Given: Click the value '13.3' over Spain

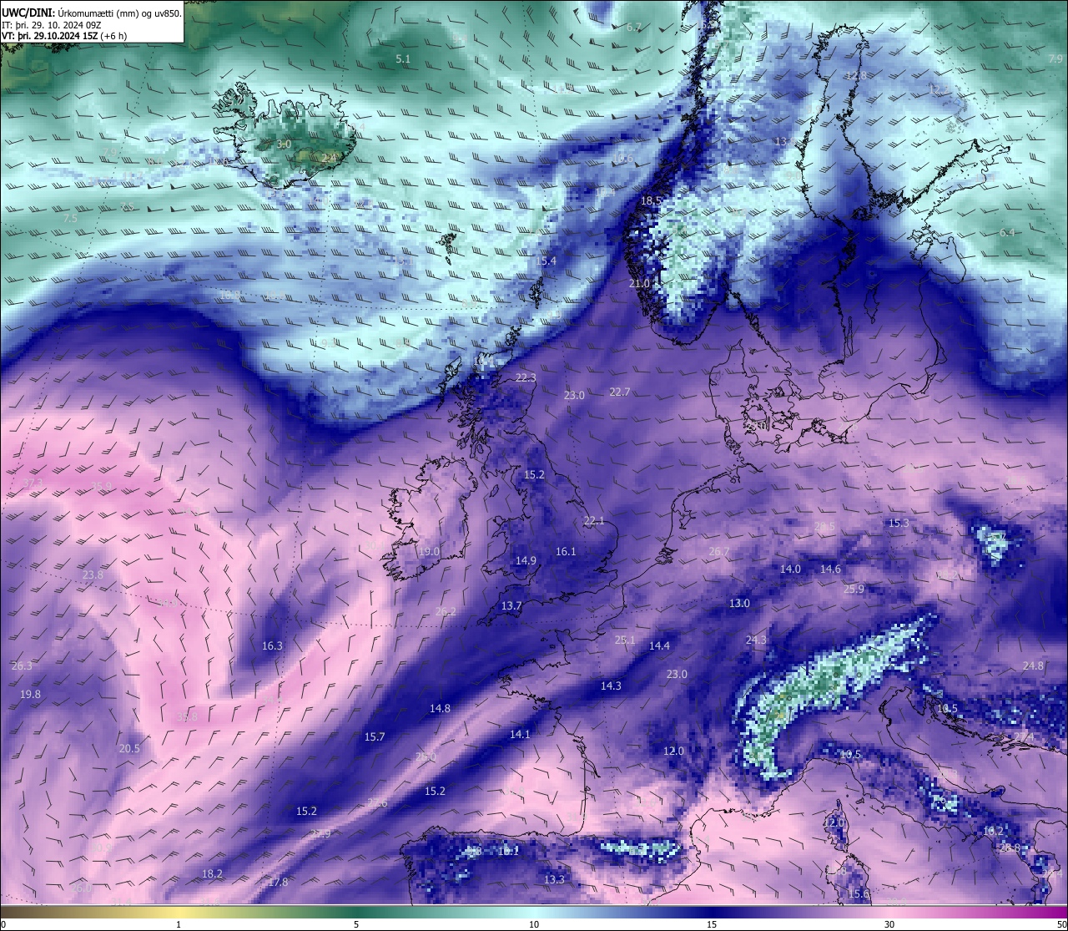Looking at the screenshot, I should [x=554, y=880].
